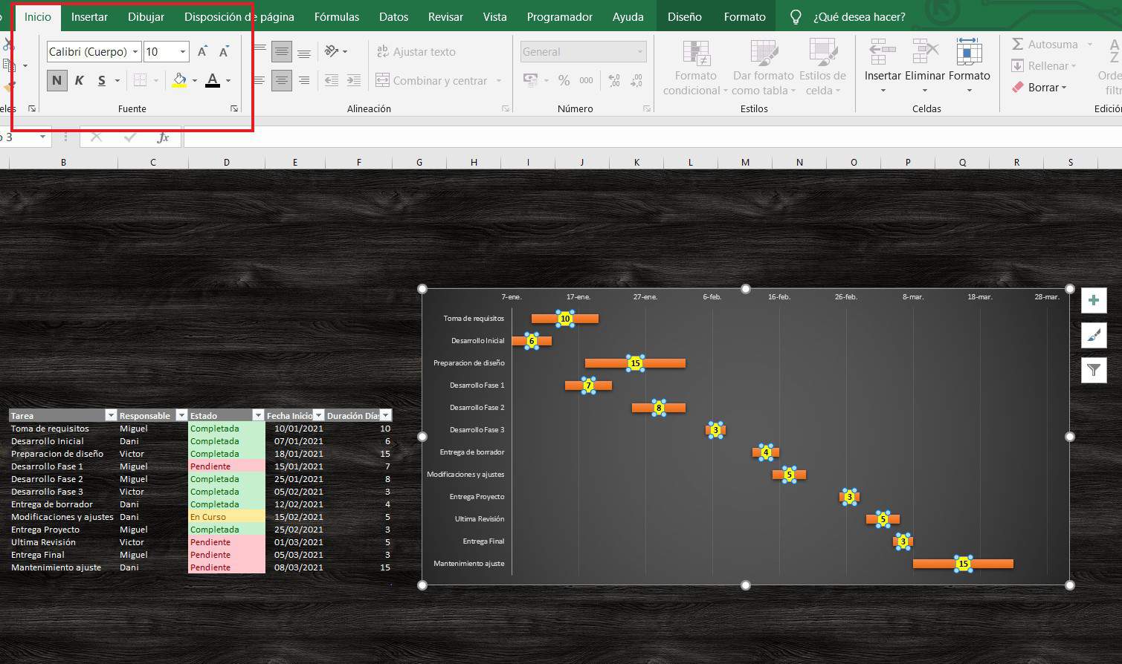The image size is (1122, 664).
Task: Increase decimal places
Action: tap(614, 80)
